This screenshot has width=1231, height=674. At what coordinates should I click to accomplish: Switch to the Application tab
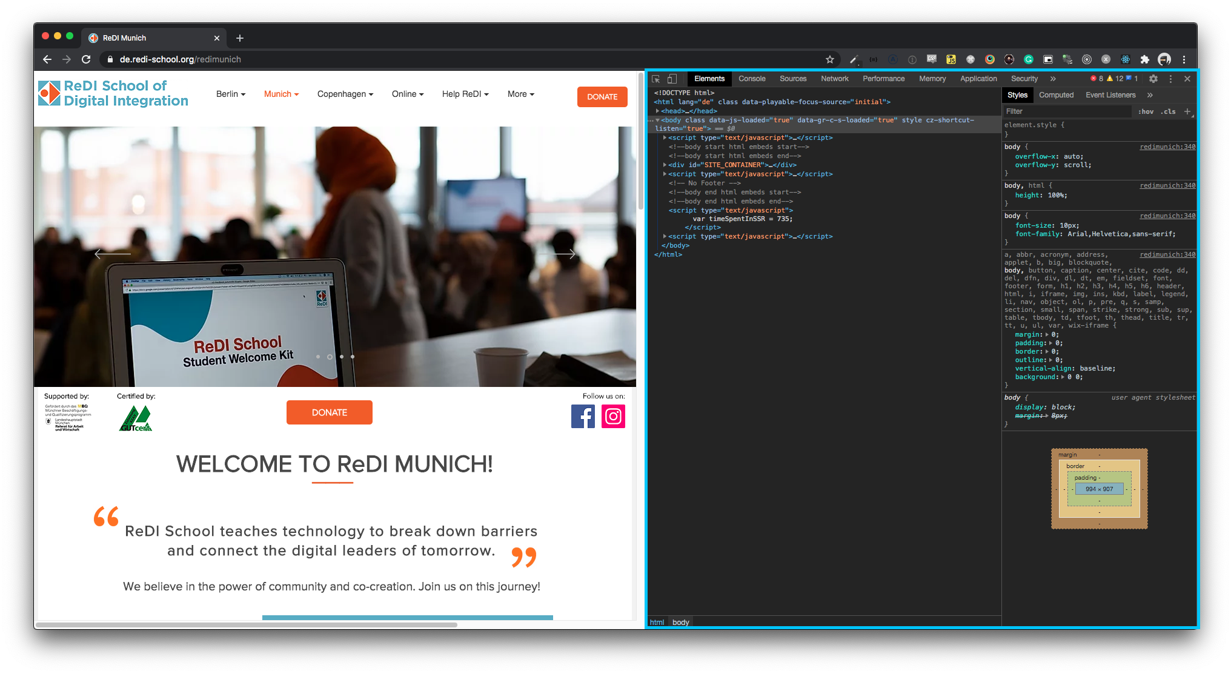(x=978, y=79)
